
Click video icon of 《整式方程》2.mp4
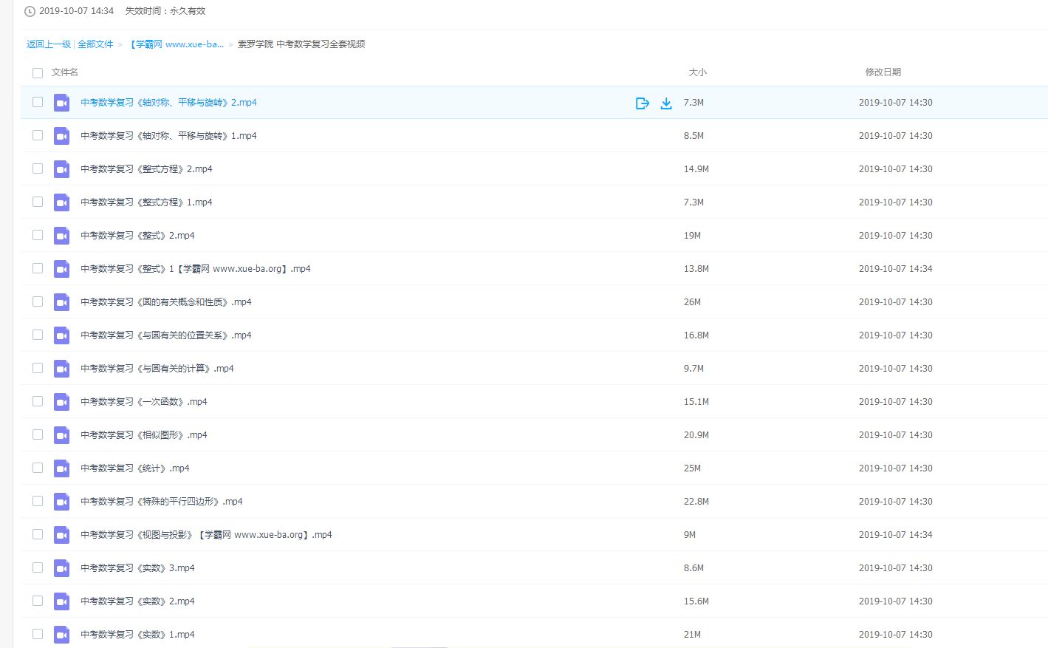(x=62, y=169)
